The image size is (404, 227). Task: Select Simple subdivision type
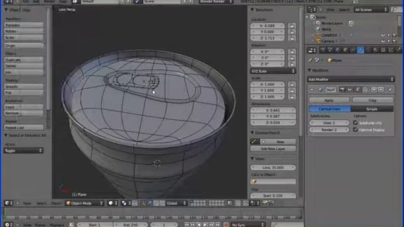tap(372, 109)
